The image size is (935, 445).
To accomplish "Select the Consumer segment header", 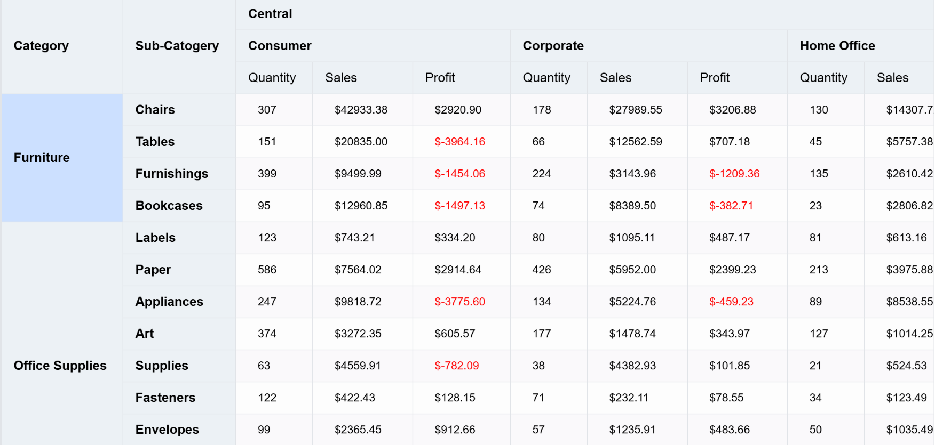I will 280,46.
